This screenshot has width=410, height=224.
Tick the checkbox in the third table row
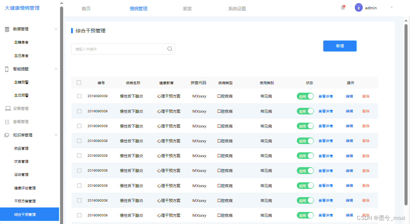point(79,126)
